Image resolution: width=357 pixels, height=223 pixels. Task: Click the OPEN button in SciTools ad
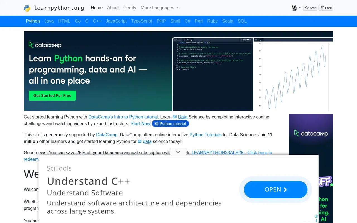(276, 190)
